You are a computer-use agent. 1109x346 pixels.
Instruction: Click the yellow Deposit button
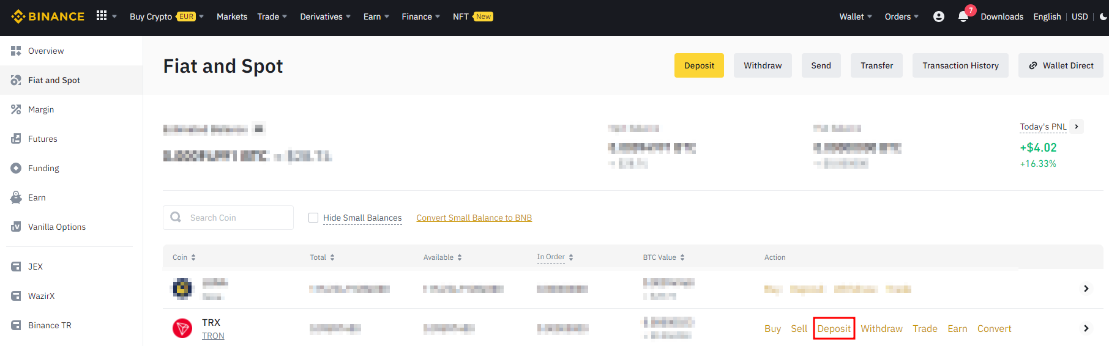point(699,65)
